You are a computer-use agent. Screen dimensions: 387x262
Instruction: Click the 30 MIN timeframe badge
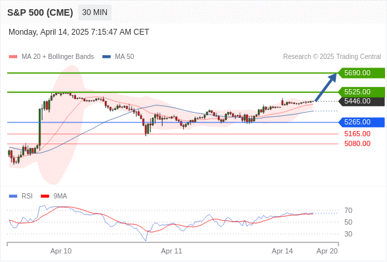(x=94, y=12)
